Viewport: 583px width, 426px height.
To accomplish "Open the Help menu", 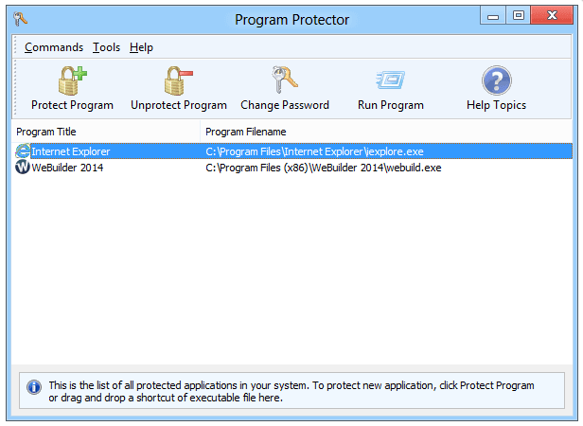I will point(141,47).
